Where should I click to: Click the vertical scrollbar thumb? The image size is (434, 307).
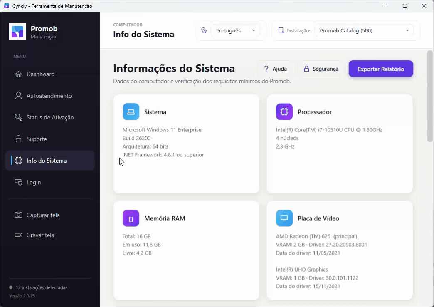pyautogui.click(x=430, y=96)
